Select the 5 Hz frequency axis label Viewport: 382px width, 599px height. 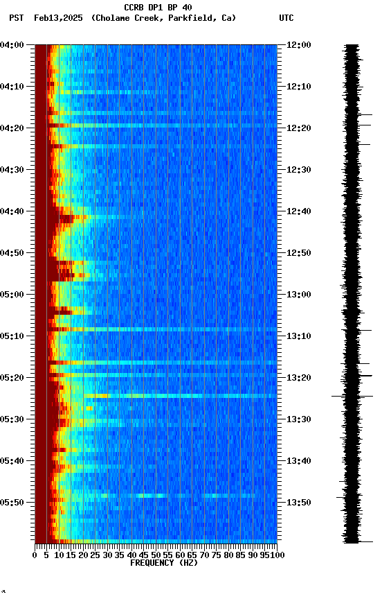coord(46,555)
